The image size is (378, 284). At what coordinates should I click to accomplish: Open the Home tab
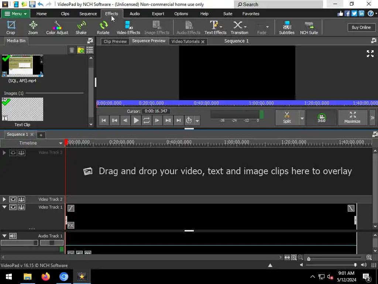41,14
